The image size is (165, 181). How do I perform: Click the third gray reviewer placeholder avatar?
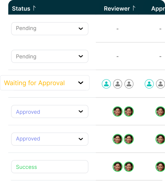click(129, 84)
